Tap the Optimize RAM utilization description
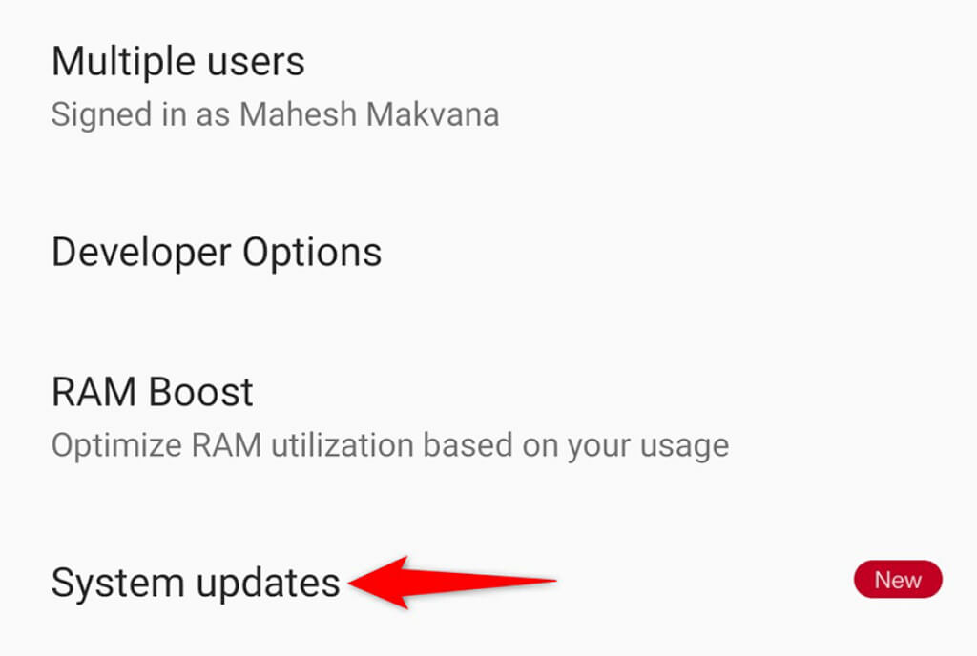 click(390, 445)
